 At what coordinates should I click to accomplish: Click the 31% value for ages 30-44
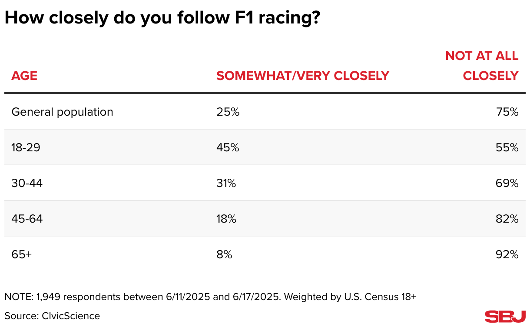[x=226, y=183]
